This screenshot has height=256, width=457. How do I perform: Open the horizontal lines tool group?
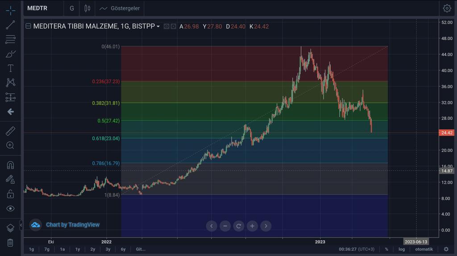[x=11, y=39]
